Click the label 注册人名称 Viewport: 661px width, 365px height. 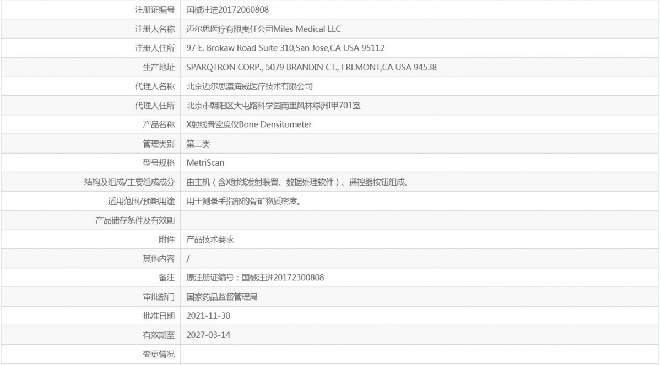(155, 29)
